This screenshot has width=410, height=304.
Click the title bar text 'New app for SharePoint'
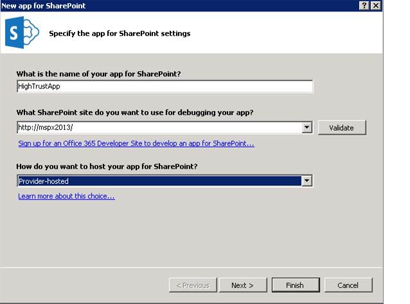[44, 6]
